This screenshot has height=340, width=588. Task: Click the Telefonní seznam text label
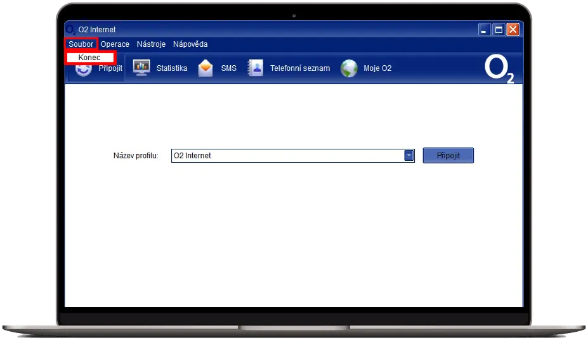[300, 68]
